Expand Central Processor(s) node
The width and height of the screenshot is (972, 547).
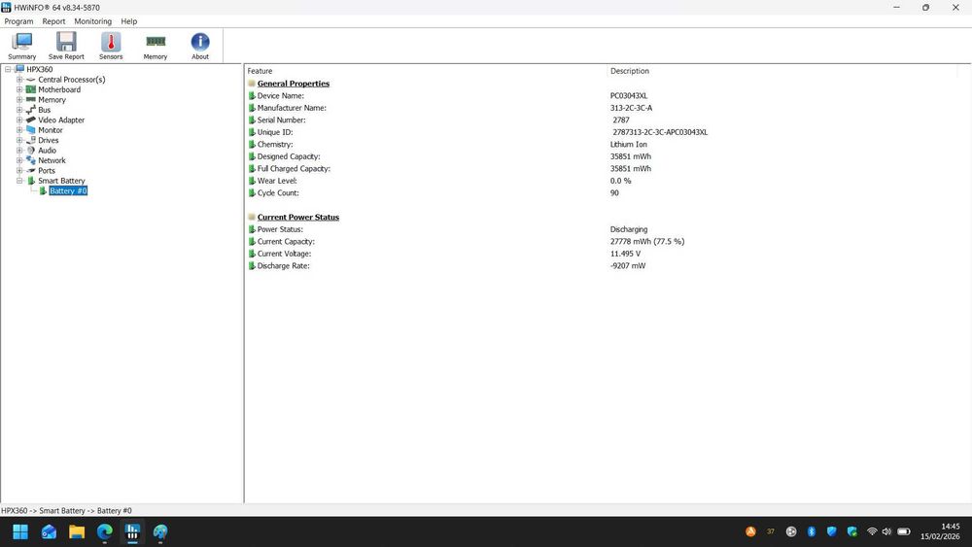point(19,80)
